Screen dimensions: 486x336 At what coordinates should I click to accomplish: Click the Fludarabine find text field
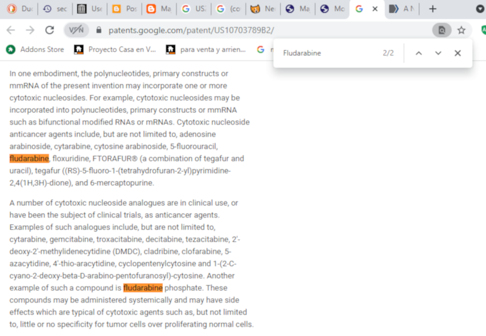329,53
